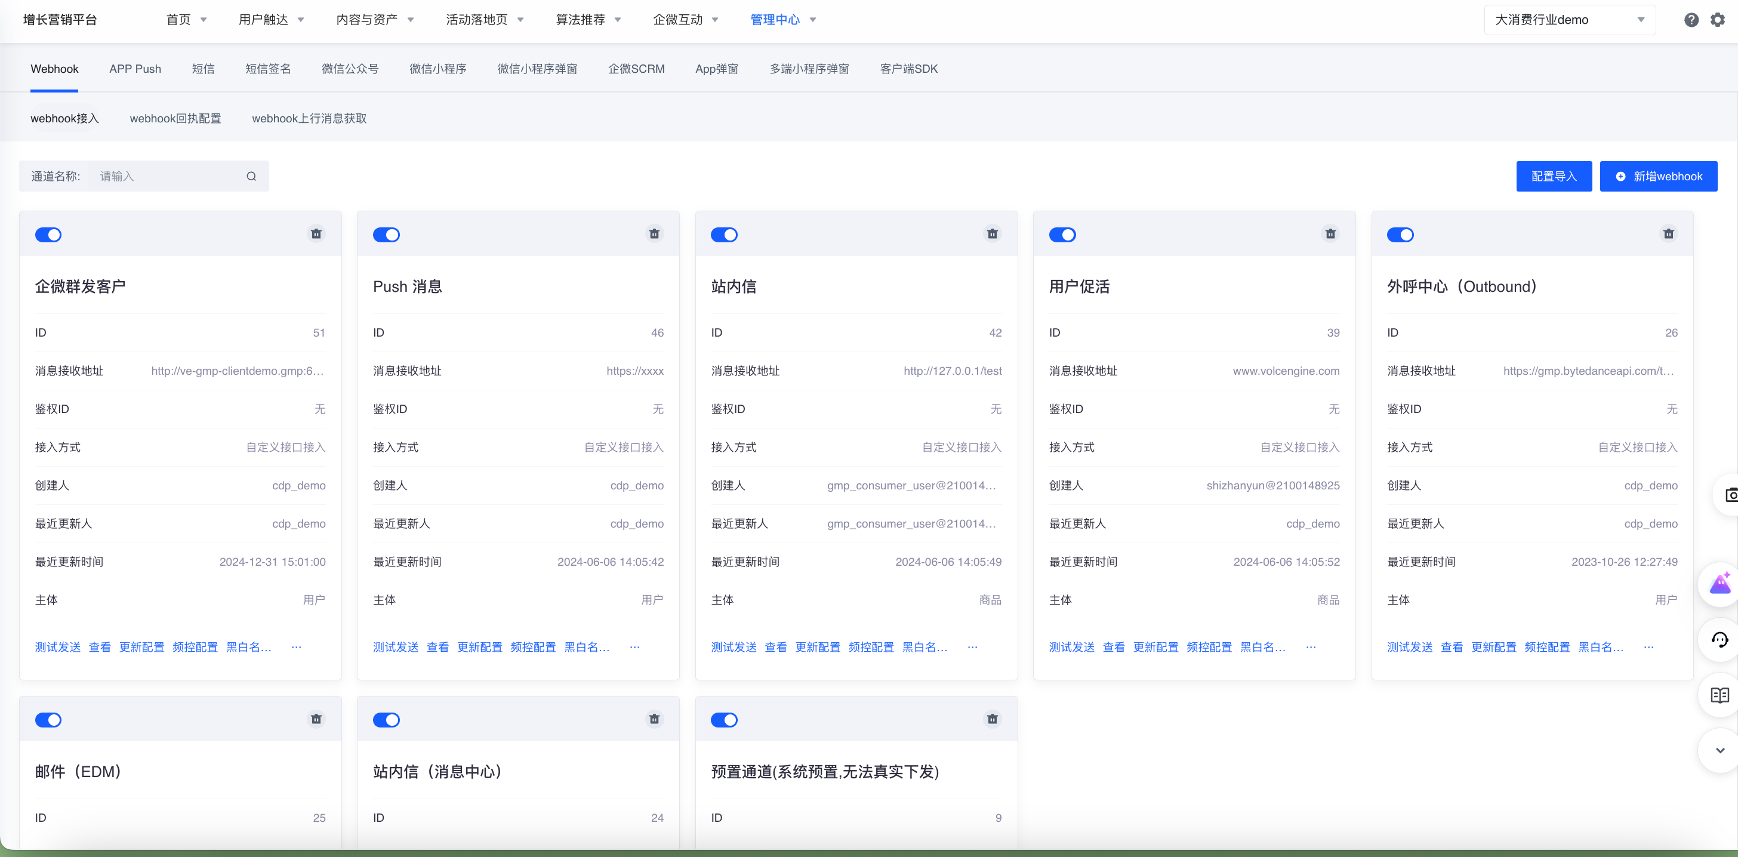Image resolution: width=1738 pixels, height=857 pixels.
Task: Click the search magnifier in 通道名称 field
Action: [x=251, y=176]
